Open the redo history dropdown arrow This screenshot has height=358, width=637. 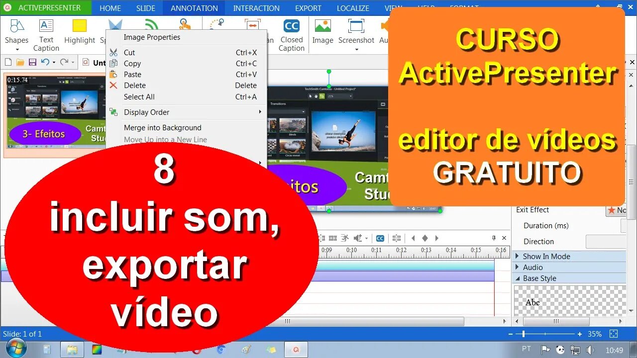coord(73,63)
